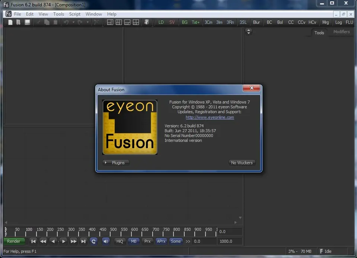Click the F6 application icon in menu bar
357x258 pixels.
tap(9, 14)
